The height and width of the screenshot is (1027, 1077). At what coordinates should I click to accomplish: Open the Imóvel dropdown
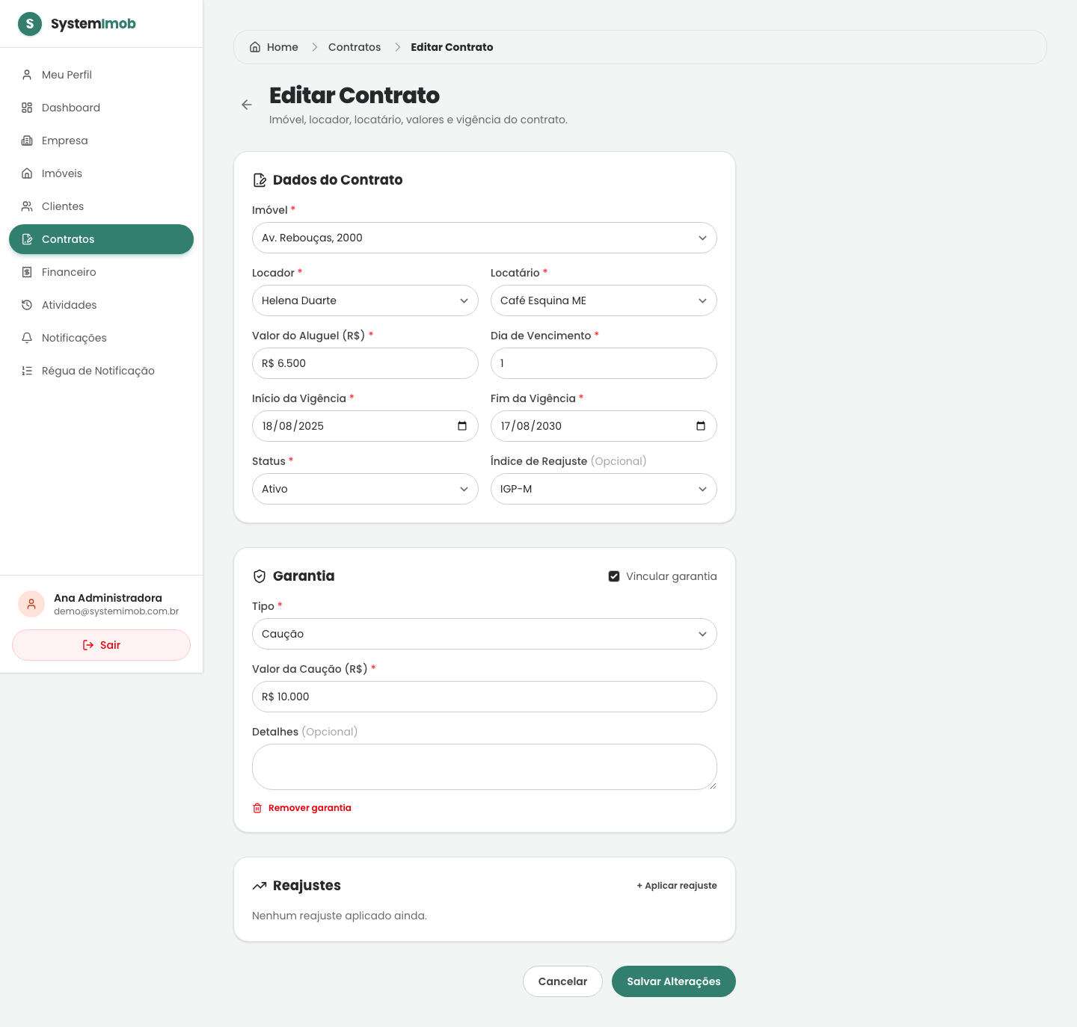(x=485, y=238)
